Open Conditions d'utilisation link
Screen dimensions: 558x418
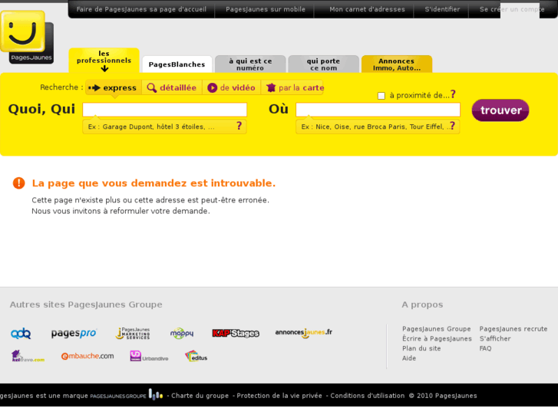(367, 396)
